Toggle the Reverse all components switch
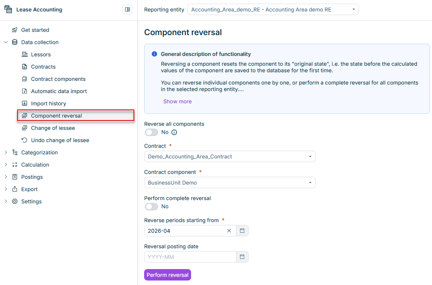This screenshot has height=285, width=432. click(151, 132)
